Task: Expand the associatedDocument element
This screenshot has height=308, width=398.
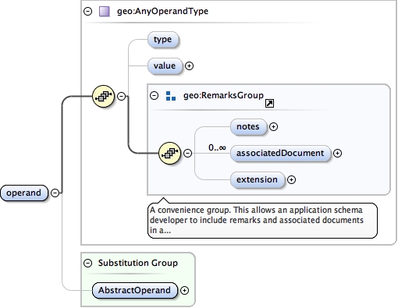Action: 337,153
